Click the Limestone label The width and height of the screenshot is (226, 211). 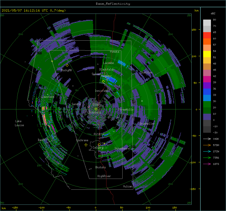tap(47, 97)
